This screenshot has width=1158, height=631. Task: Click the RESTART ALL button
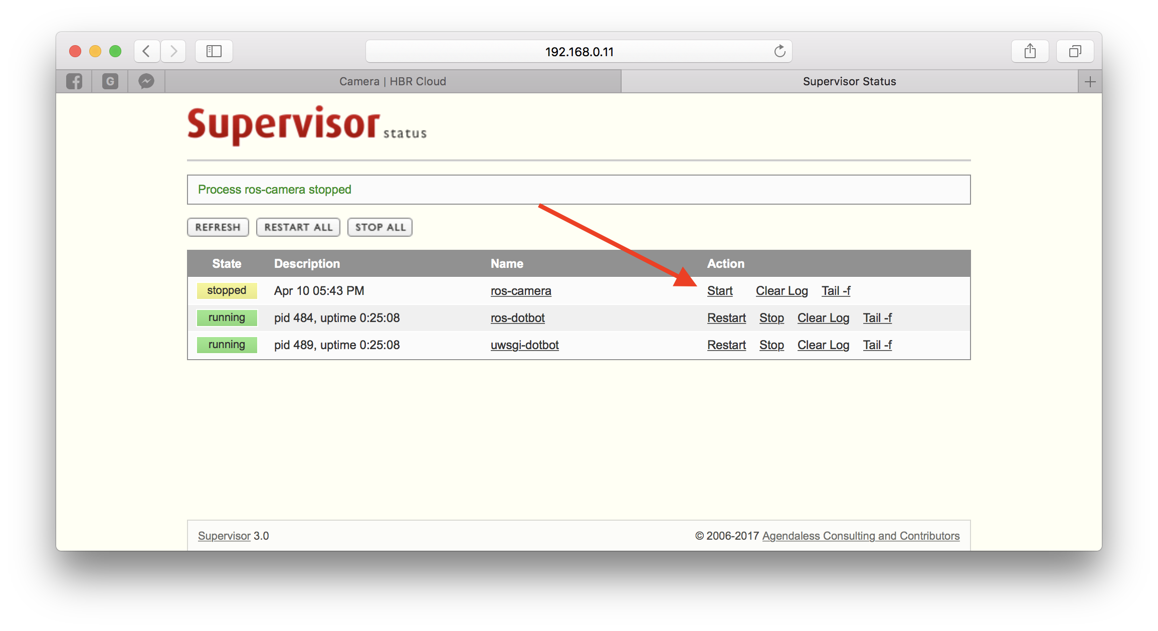(x=298, y=228)
